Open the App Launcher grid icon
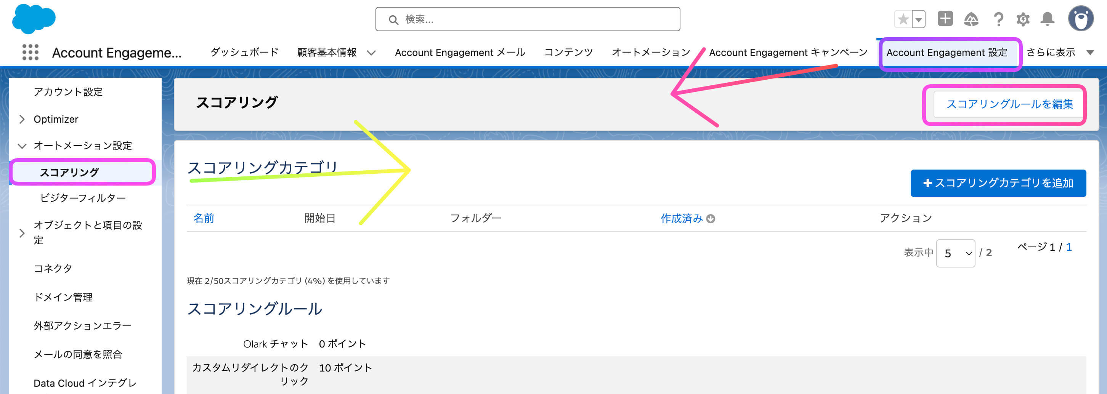Viewport: 1107px width, 394px height. pos(30,53)
